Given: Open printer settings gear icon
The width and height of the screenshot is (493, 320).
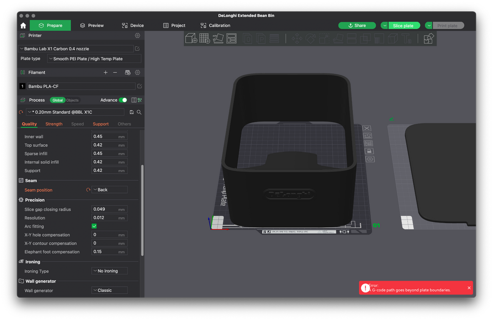Looking at the screenshot, I should (137, 36).
